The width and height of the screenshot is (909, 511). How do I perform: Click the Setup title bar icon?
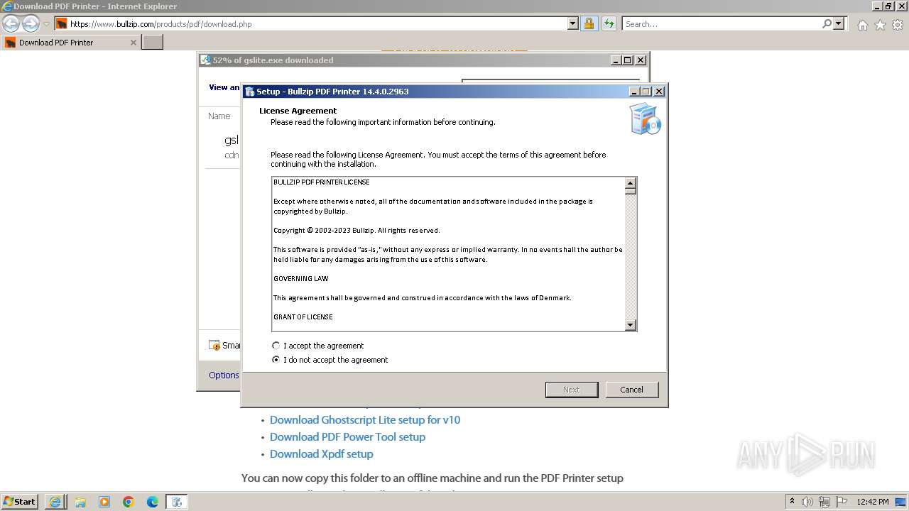250,92
